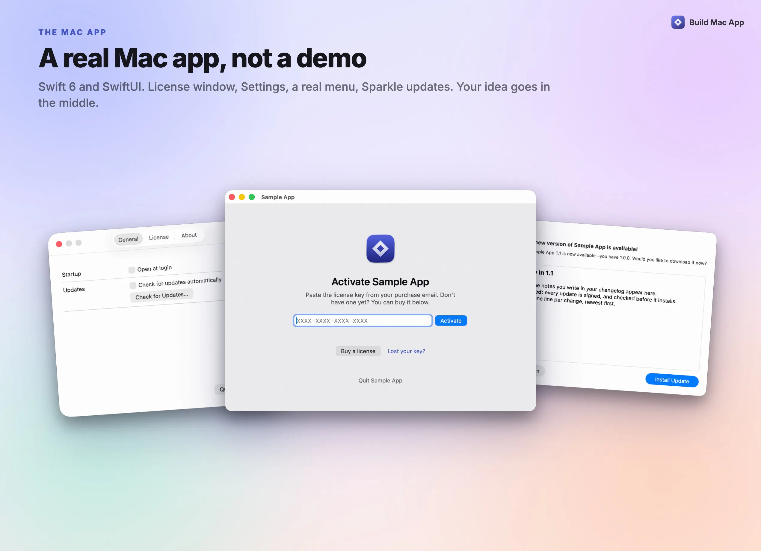
Task: Click the Sample App diamond icon
Action: 380,249
